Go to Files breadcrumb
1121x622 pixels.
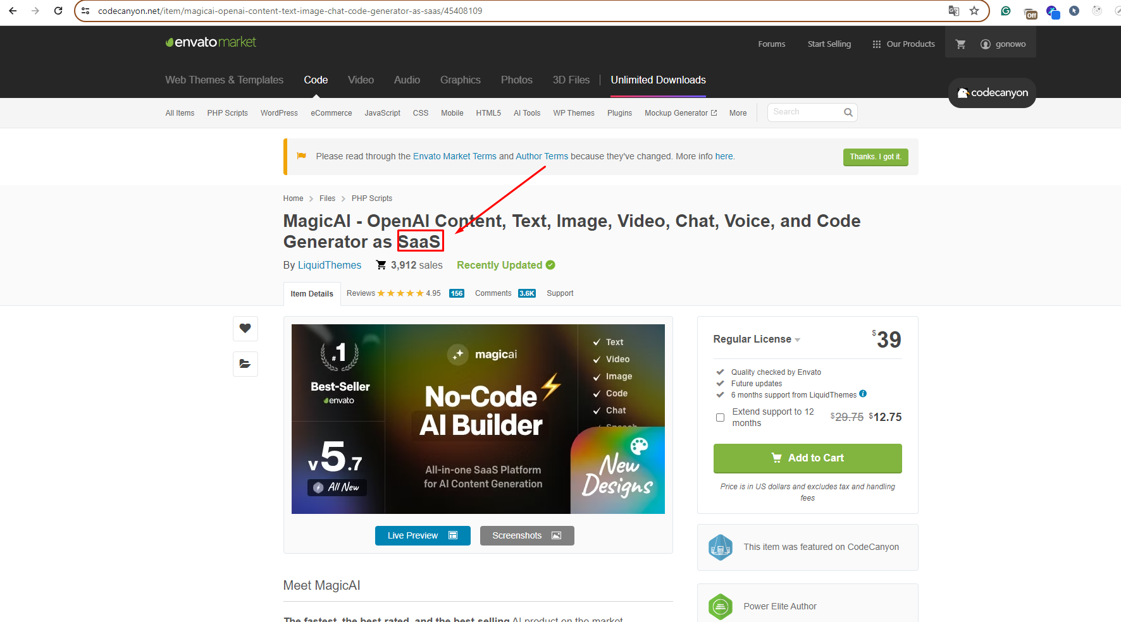click(x=327, y=198)
